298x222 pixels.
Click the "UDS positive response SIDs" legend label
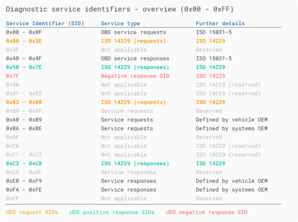112,212
